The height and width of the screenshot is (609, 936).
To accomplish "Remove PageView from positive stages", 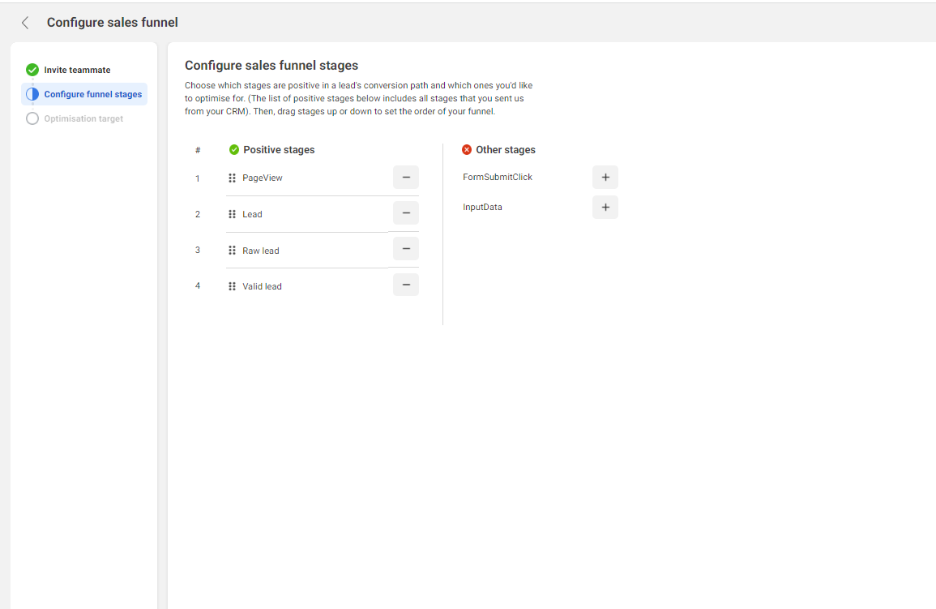I will pyautogui.click(x=406, y=178).
